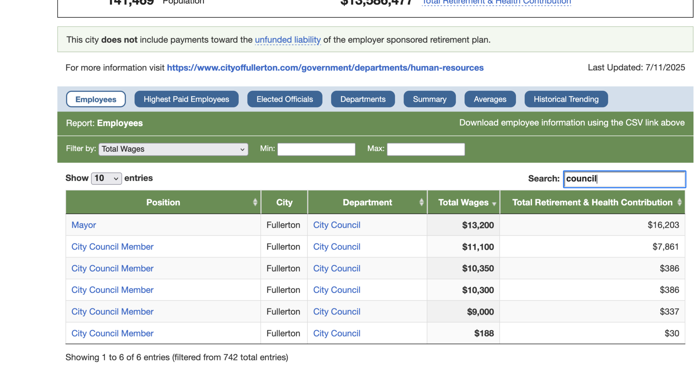
Task: Open the Mayor employee record
Action: pyautogui.click(x=83, y=225)
